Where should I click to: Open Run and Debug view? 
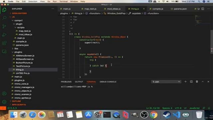[4, 35]
